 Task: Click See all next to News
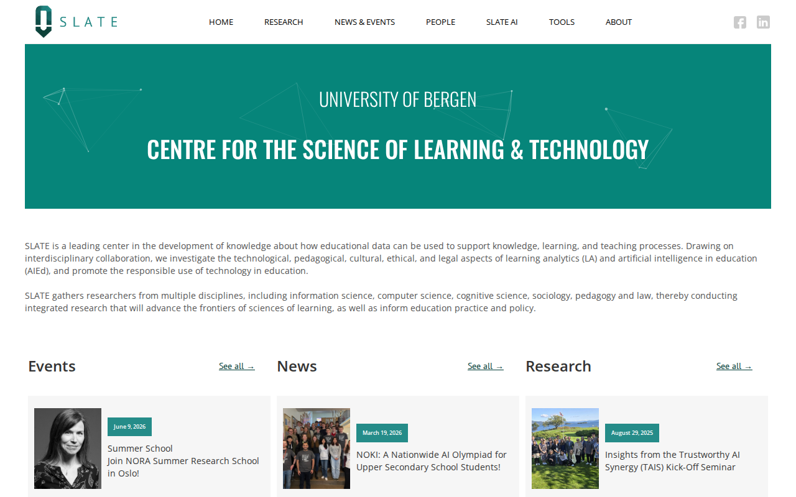pyautogui.click(x=485, y=366)
